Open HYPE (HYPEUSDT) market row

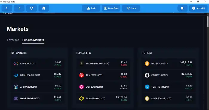(38, 98)
